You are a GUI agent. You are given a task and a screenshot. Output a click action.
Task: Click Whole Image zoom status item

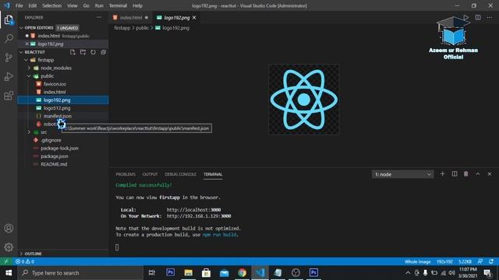click(x=418, y=261)
